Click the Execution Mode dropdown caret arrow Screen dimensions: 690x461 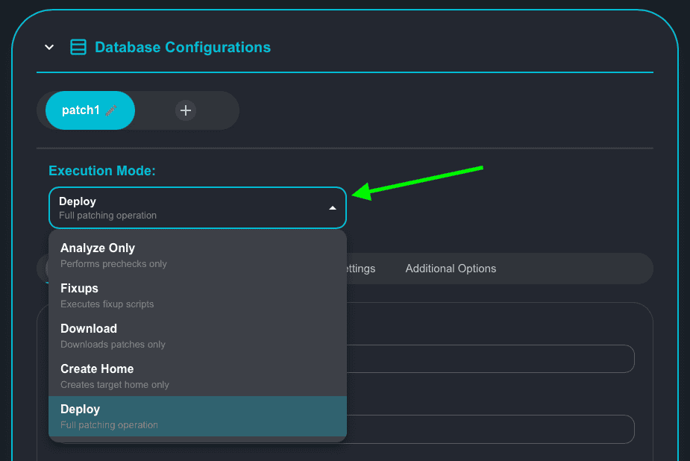(333, 207)
